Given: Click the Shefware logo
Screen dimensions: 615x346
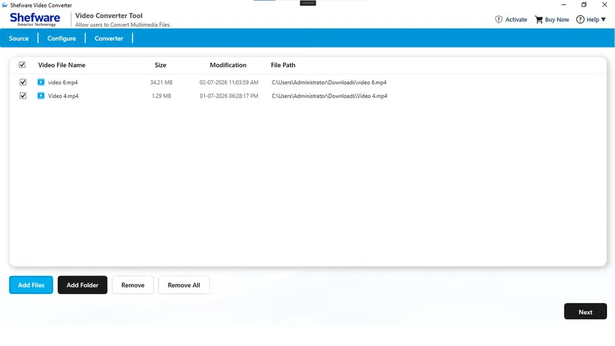Looking at the screenshot, I should point(35,19).
